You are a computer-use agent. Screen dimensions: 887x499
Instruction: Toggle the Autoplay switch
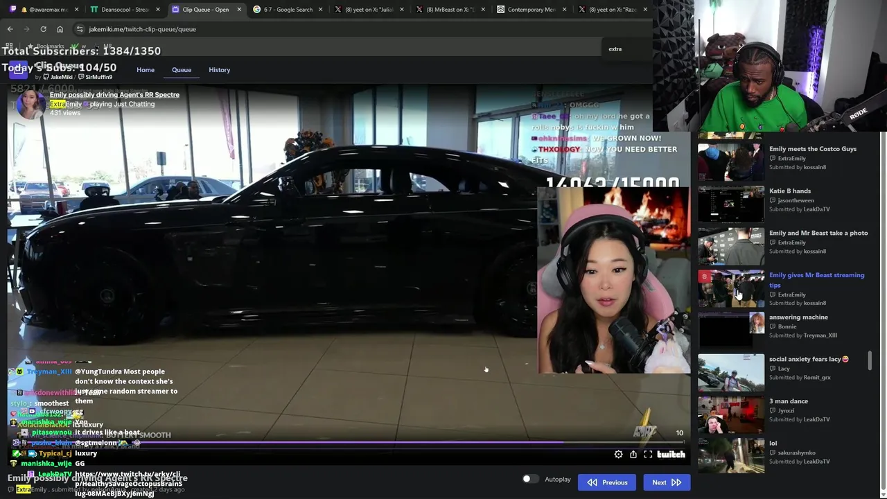point(530,479)
